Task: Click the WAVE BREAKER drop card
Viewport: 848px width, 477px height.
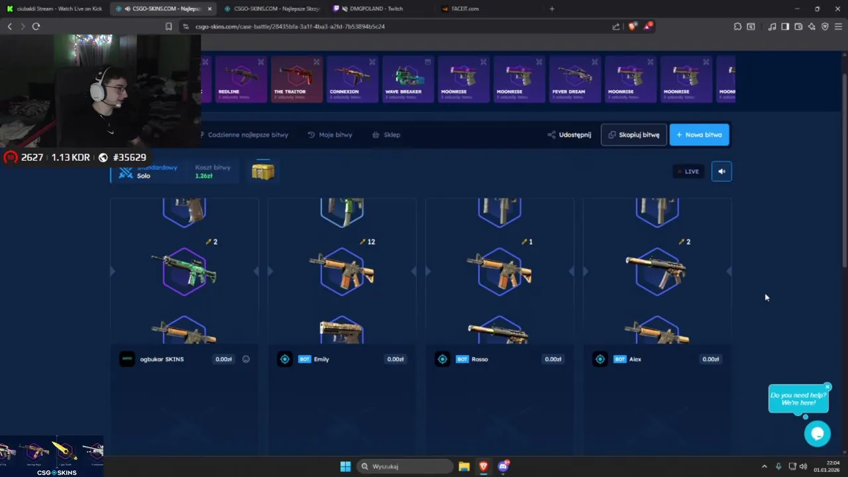Action: tap(407, 79)
